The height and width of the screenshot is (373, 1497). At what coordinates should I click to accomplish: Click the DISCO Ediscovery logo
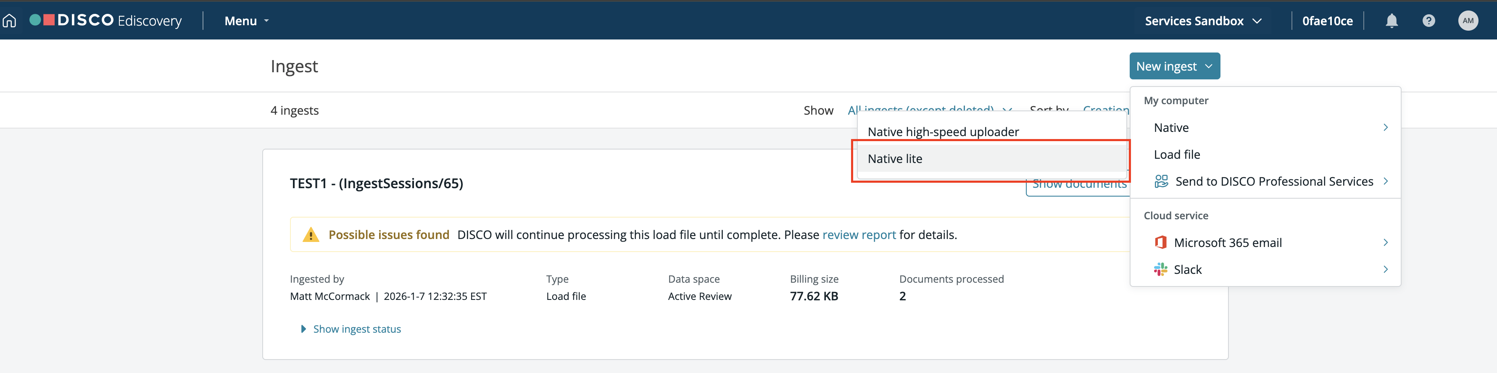tap(106, 20)
